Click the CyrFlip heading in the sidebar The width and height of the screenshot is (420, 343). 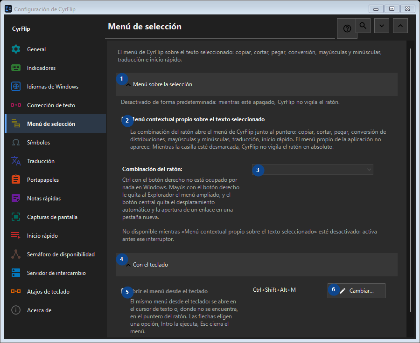point(21,29)
